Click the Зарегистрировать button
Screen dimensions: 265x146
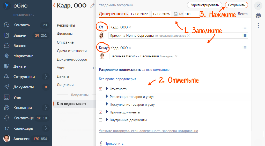click(204, 5)
